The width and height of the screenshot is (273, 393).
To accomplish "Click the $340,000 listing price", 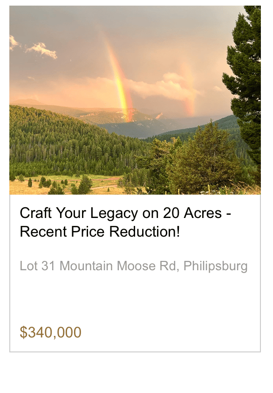I will point(50,332).
